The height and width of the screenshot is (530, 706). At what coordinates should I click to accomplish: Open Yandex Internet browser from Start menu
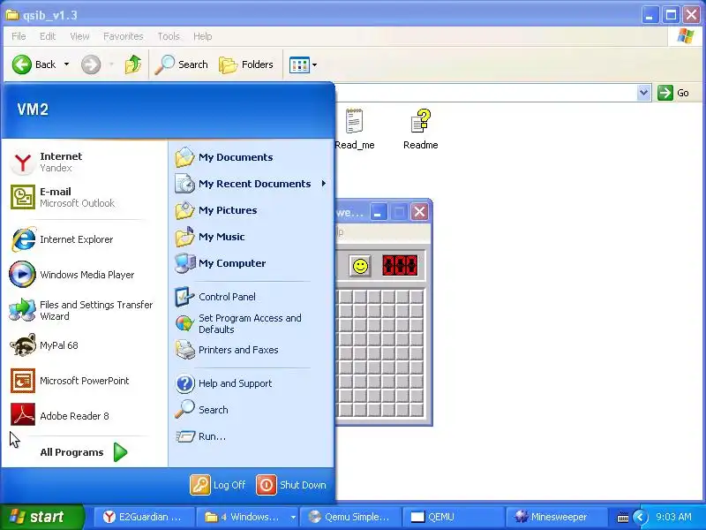pyautogui.click(x=84, y=162)
